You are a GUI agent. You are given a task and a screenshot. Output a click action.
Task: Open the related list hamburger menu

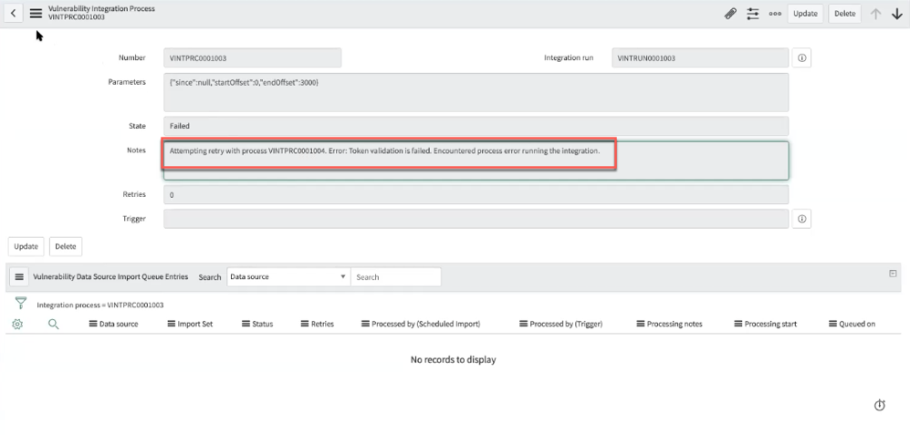pyautogui.click(x=18, y=277)
